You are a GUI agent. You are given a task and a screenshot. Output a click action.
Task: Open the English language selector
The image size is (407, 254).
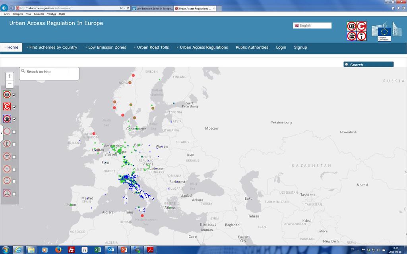coord(312,25)
